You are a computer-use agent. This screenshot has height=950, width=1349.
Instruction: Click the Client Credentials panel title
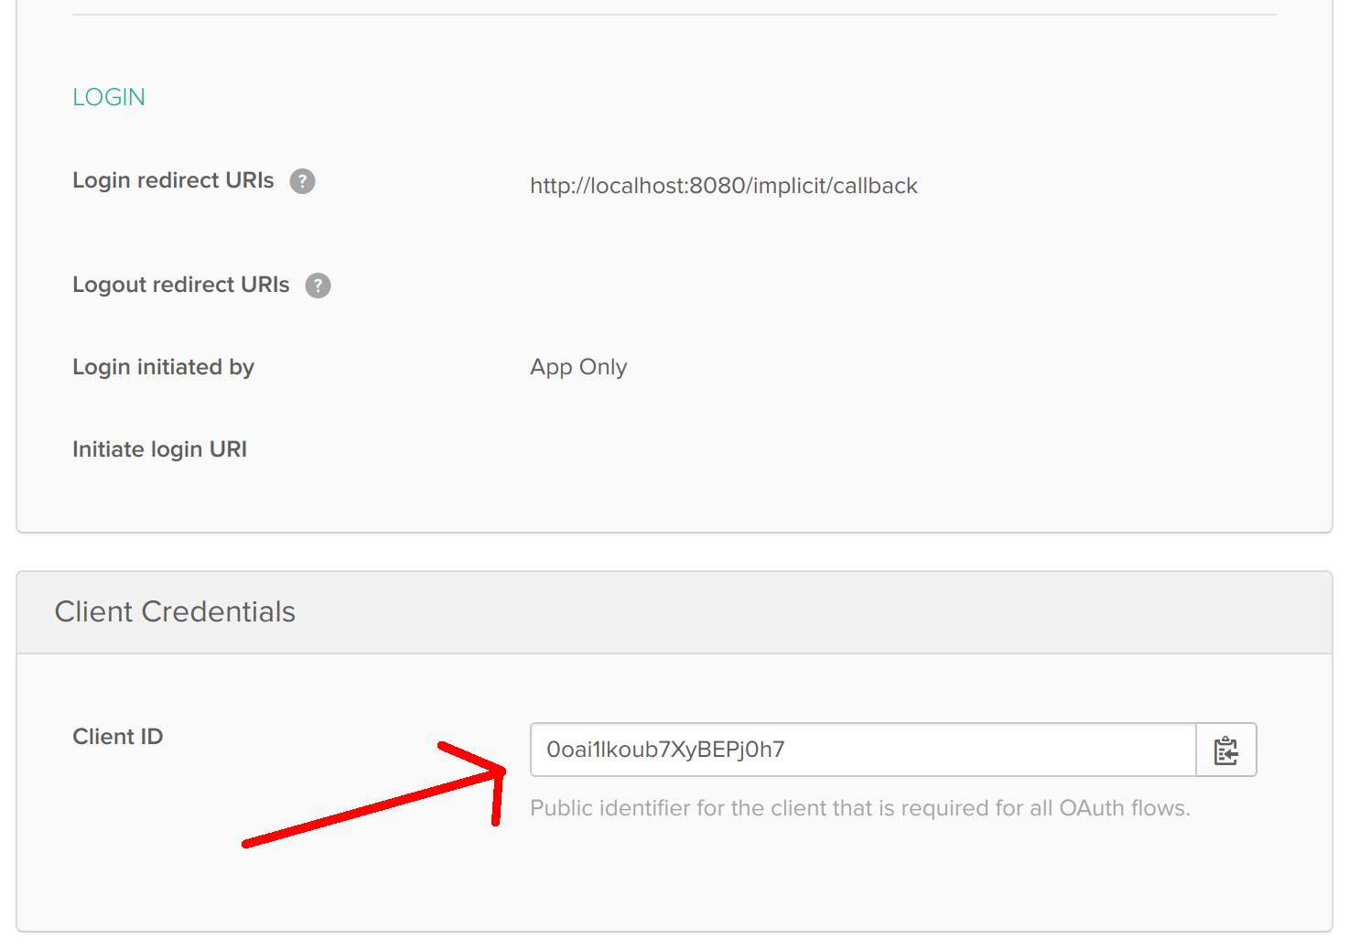(x=175, y=611)
